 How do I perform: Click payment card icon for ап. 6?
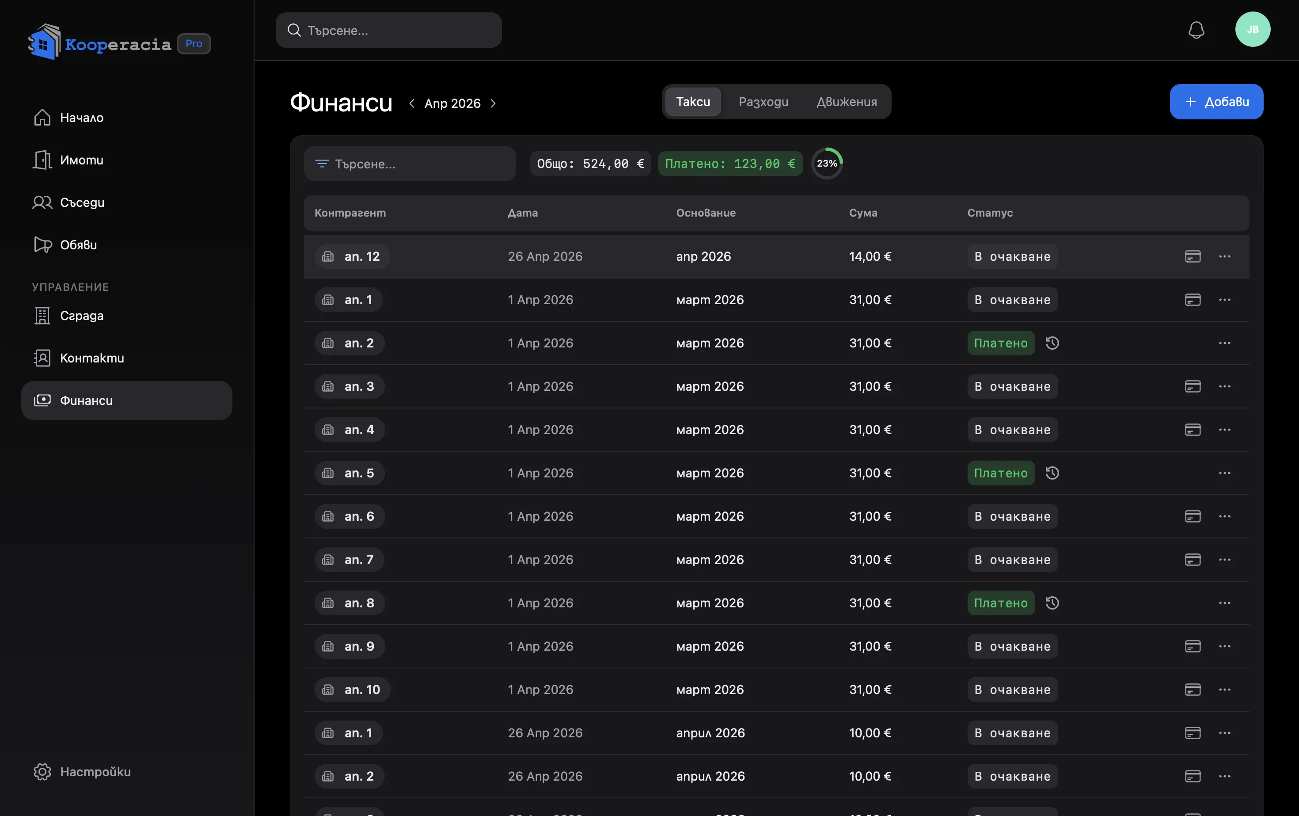click(x=1192, y=516)
